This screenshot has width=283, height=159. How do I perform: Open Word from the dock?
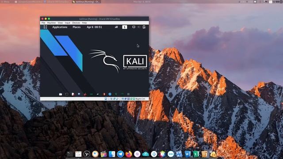coord(187,154)
